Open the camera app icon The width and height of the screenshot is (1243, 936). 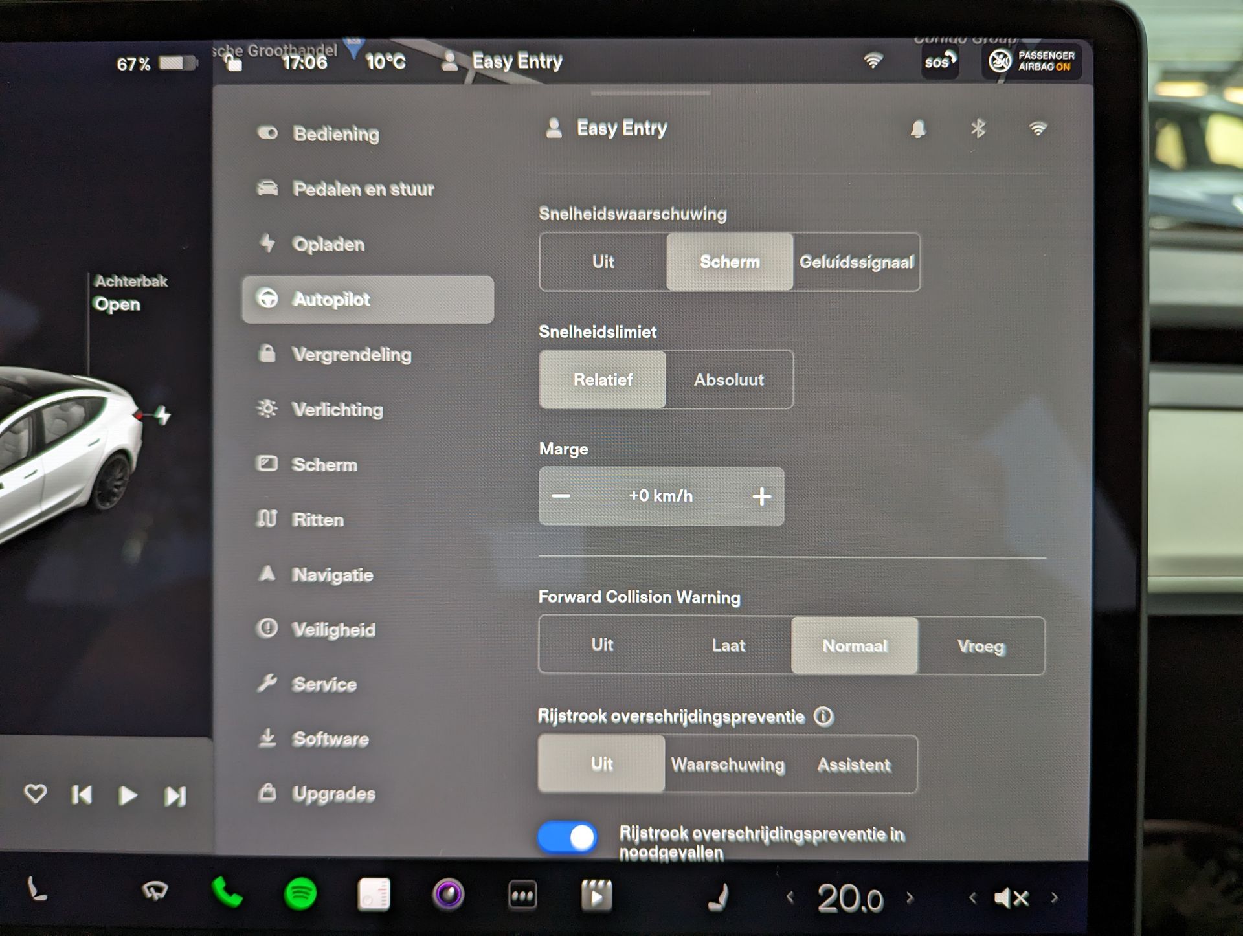coord(448,895)
